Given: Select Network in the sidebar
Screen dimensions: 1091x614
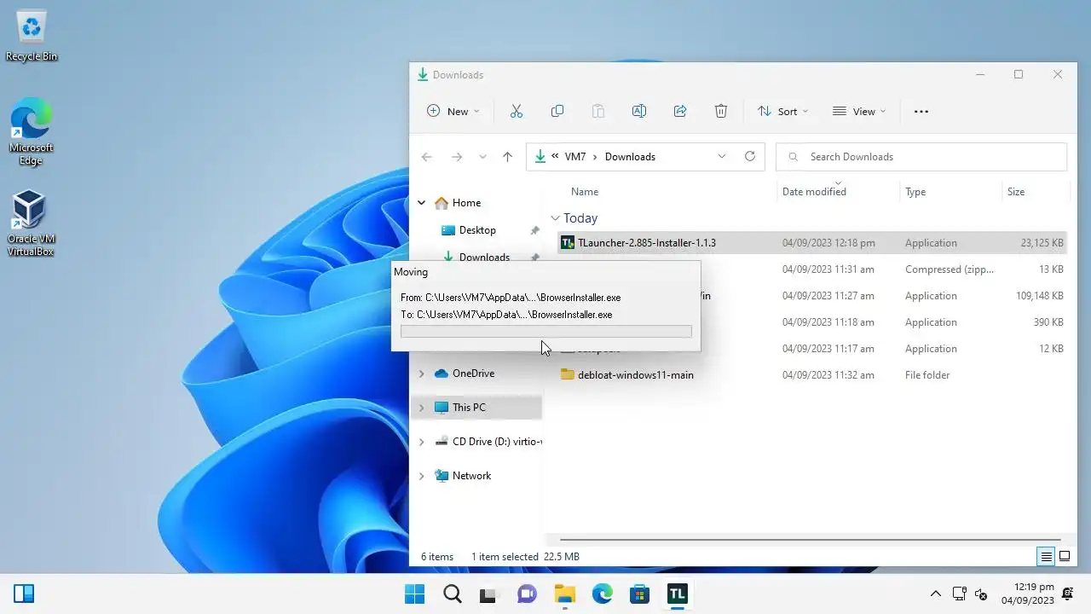Looking at the screenshot, I should 471,476.
